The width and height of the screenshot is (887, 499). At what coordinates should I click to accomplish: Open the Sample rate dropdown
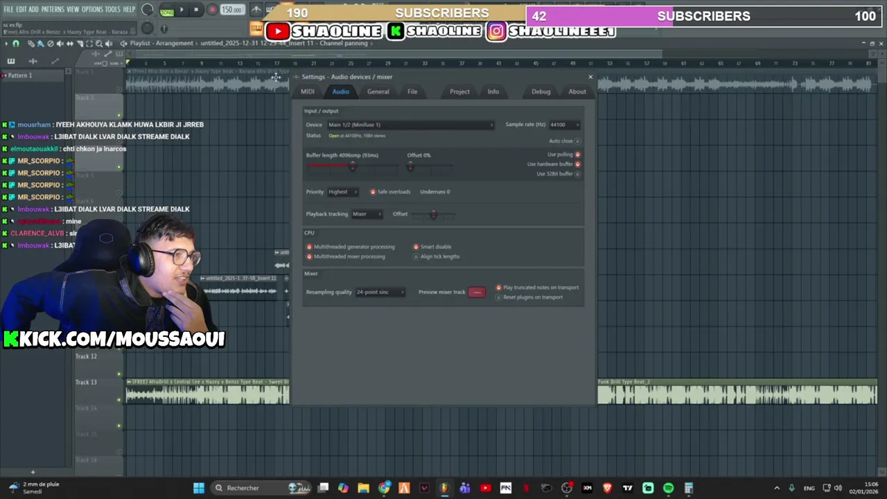(x=564, y=125)
